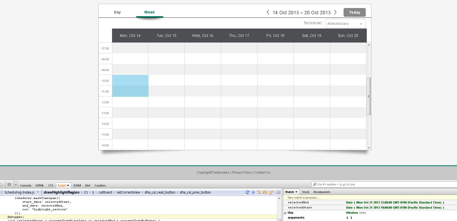Click the Continue play icon in debugger

click(x=253, y=192)
